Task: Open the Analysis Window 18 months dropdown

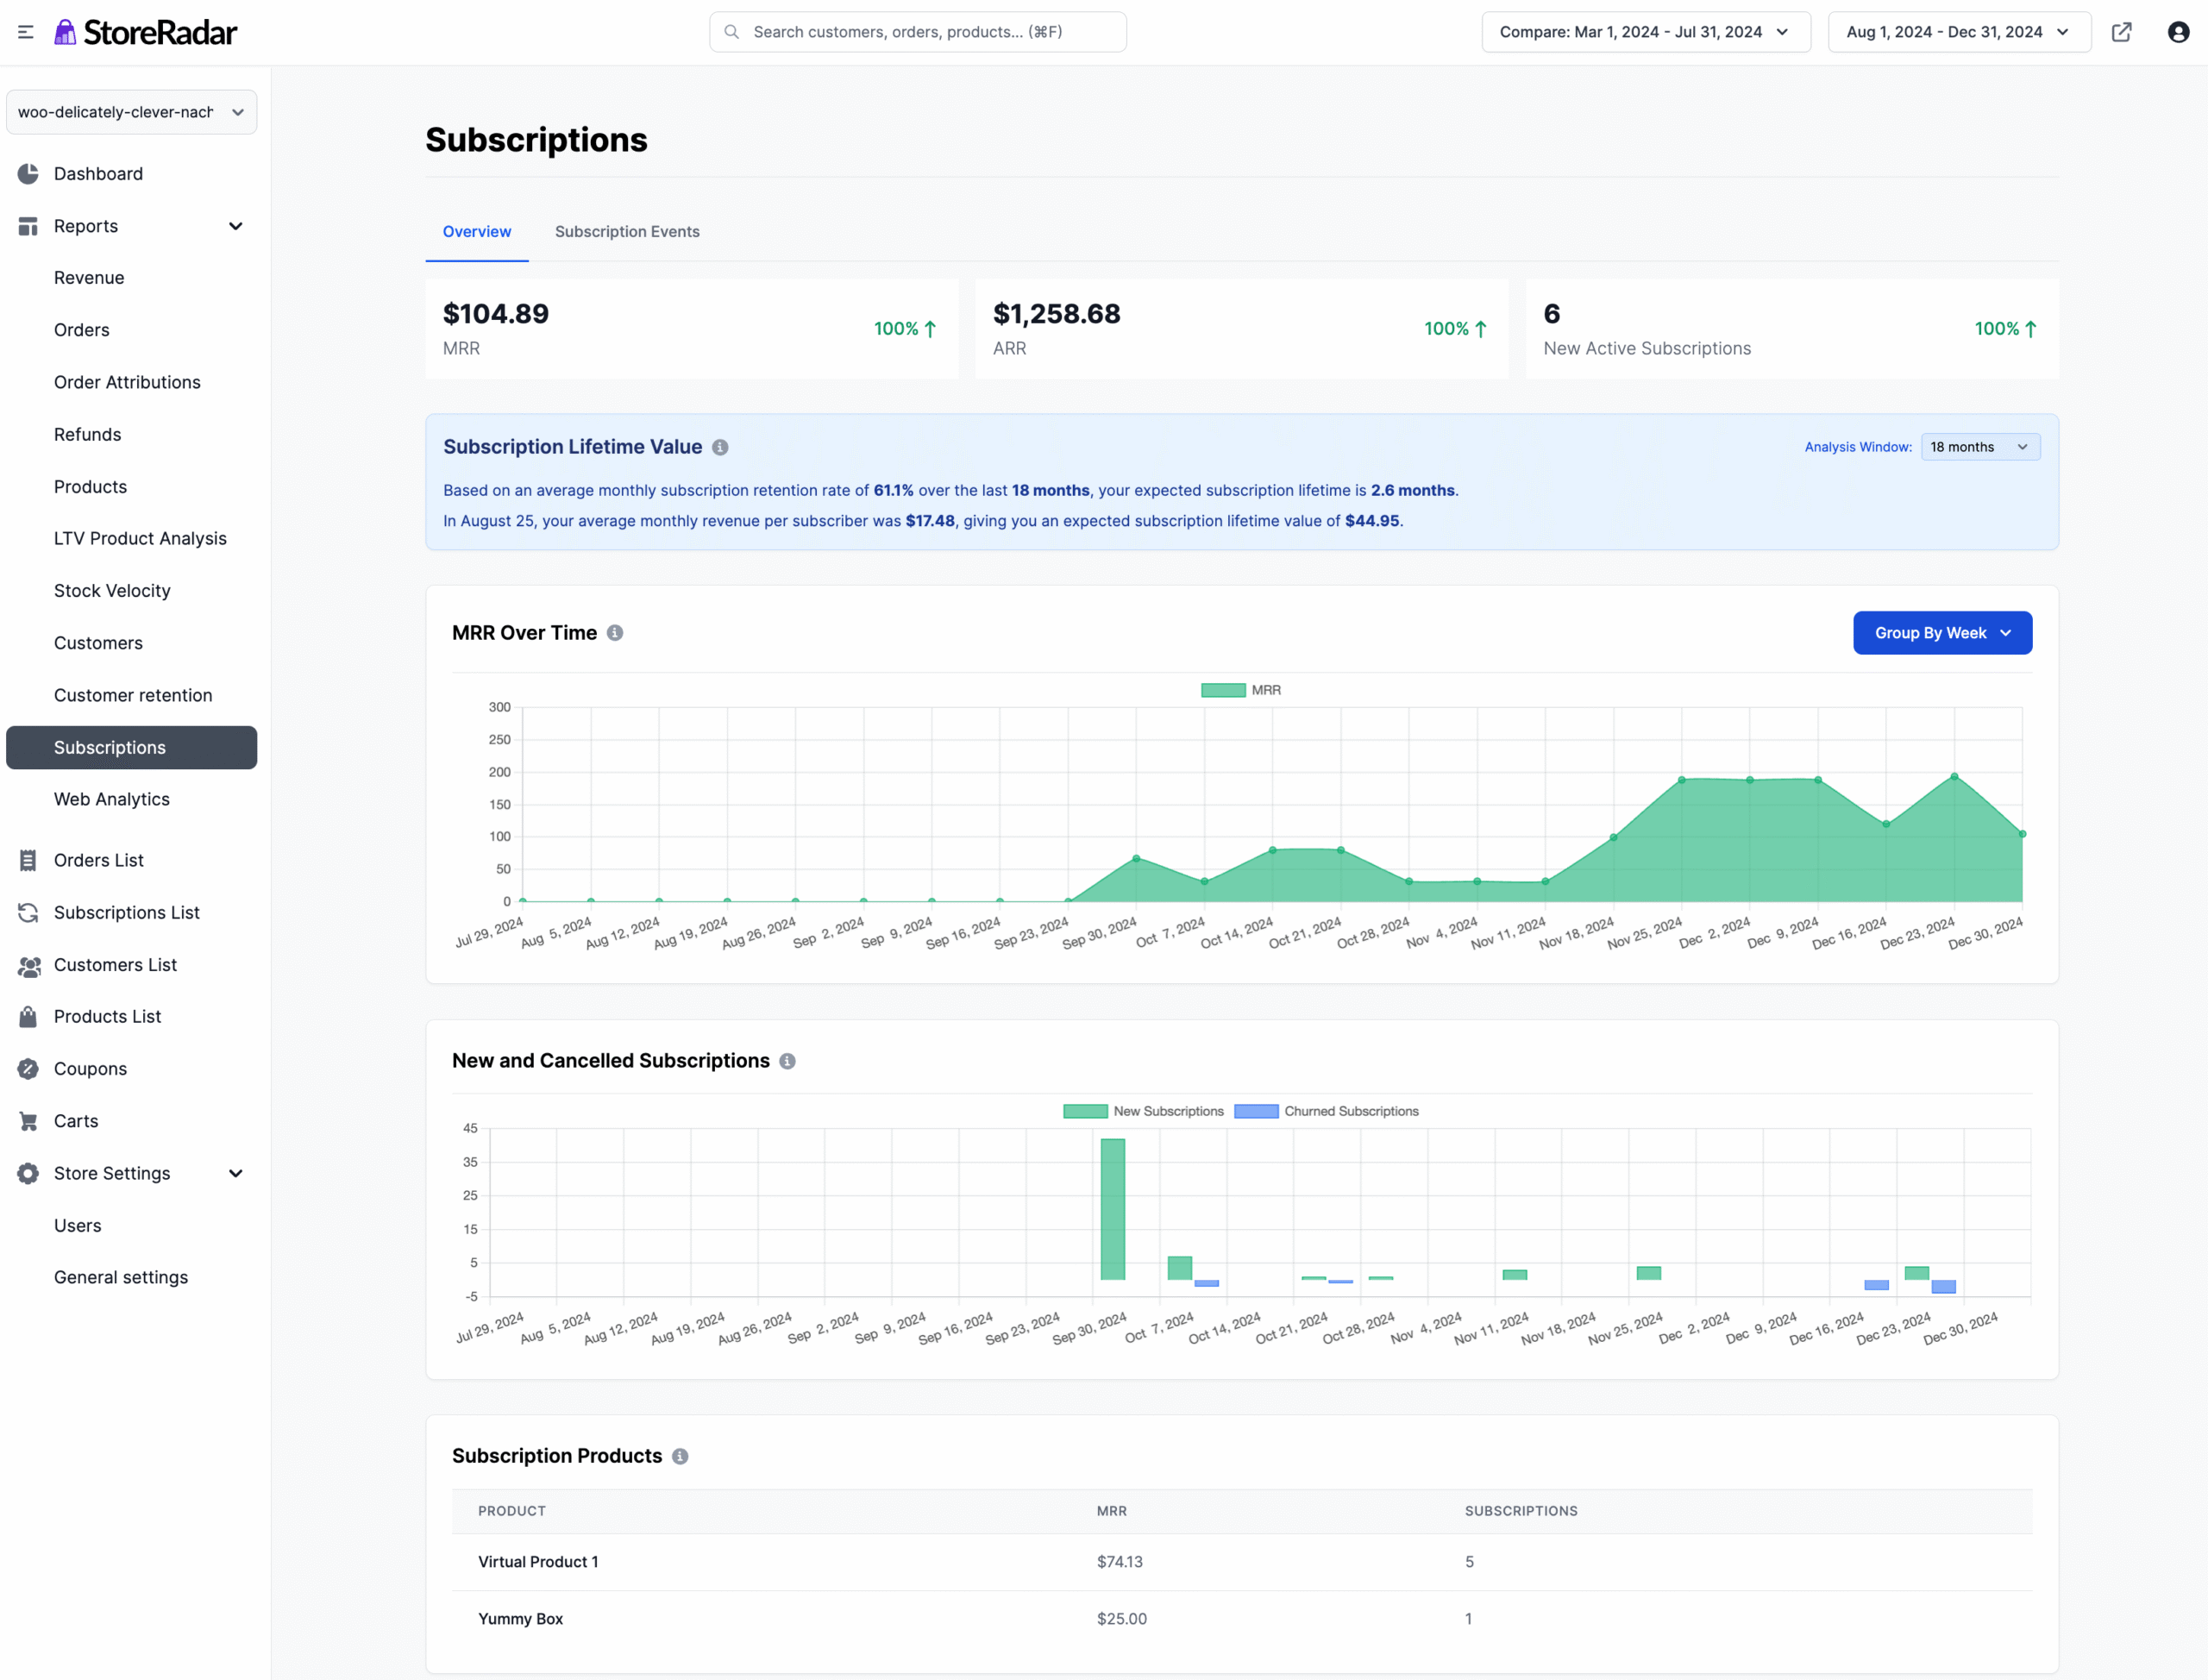Action: (x=1979, y=447)
